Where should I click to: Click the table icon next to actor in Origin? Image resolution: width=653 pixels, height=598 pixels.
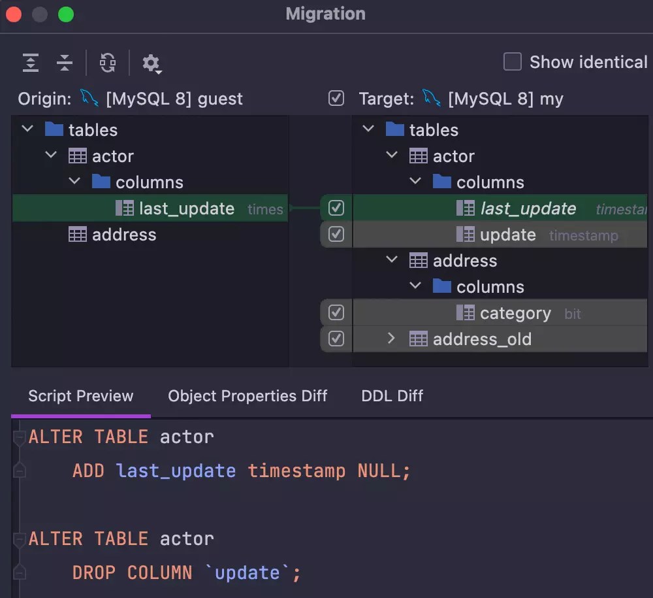tap(78, 156)
